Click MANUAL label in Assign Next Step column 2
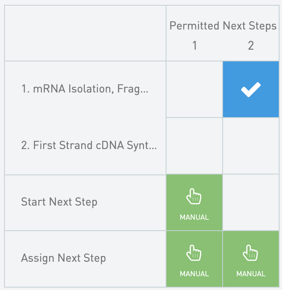282x290 pixels. 250,274
